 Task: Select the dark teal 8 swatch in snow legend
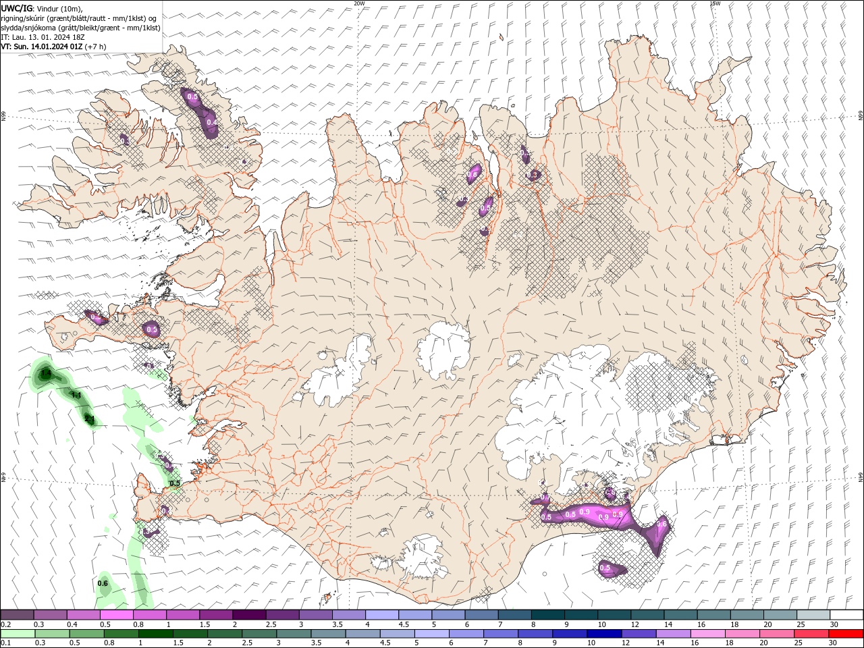548,615
